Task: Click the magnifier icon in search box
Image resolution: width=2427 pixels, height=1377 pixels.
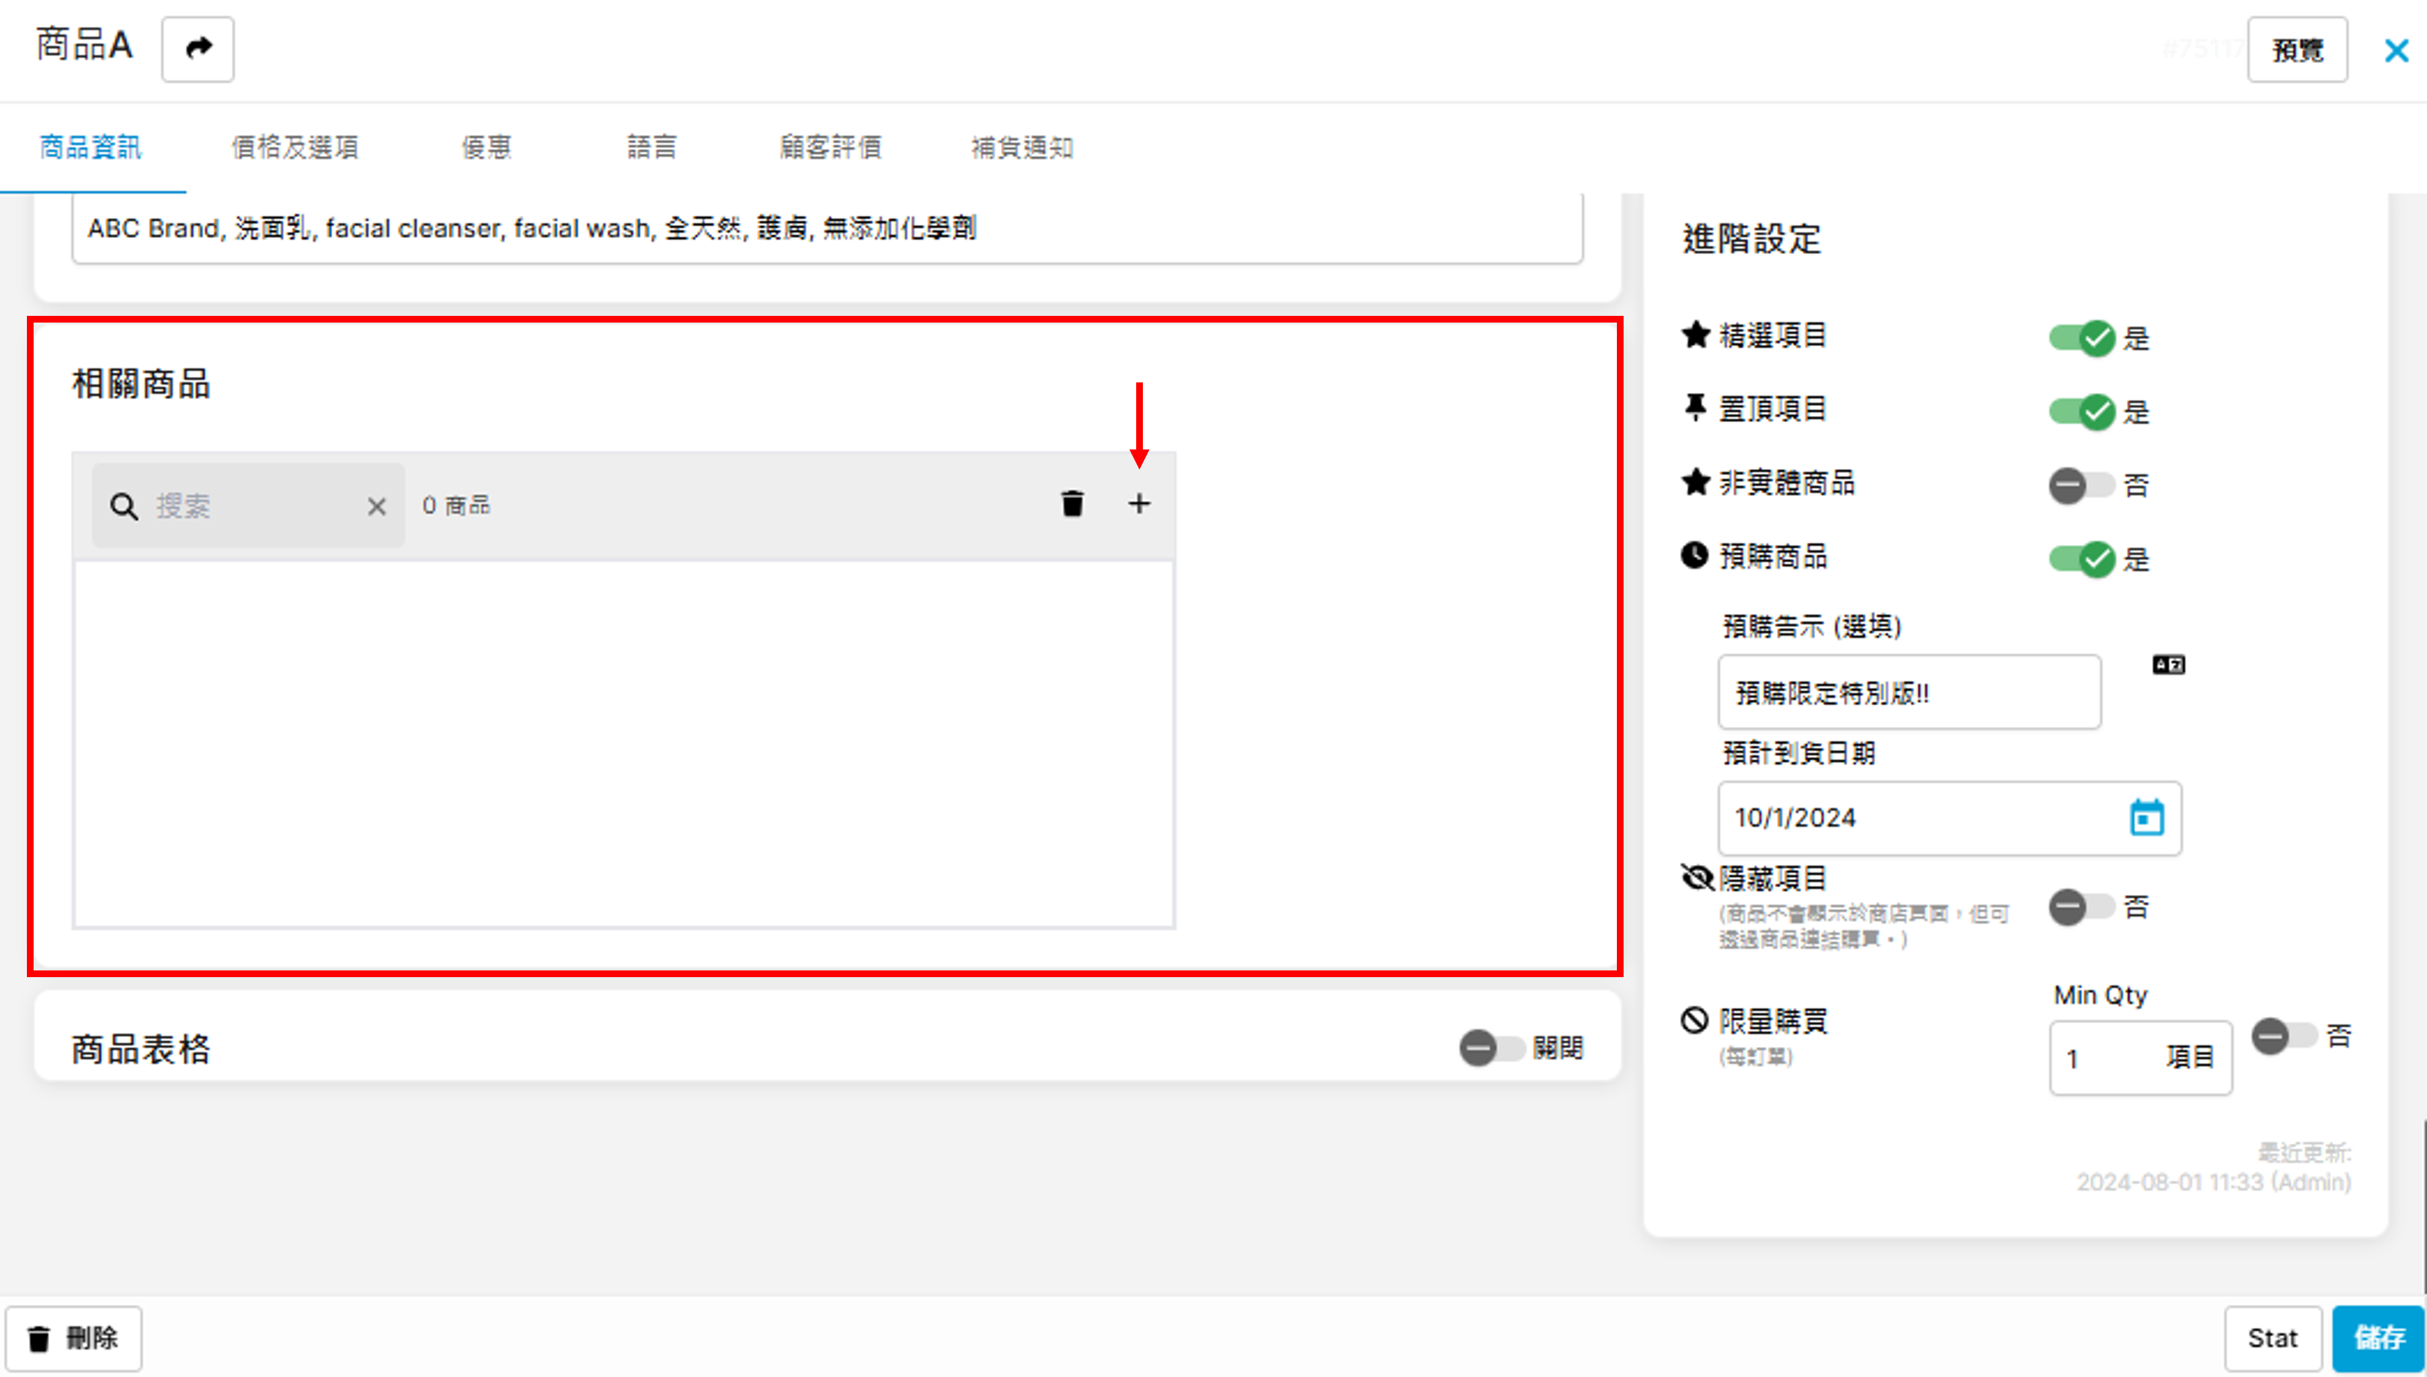Action: click(x=124, y=507)
